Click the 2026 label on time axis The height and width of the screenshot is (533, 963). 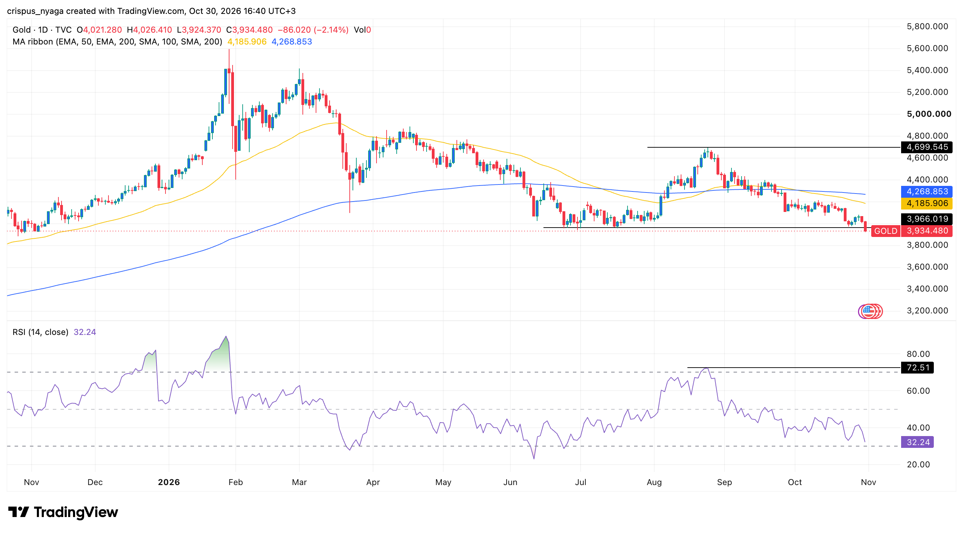(x=169, y=482)
